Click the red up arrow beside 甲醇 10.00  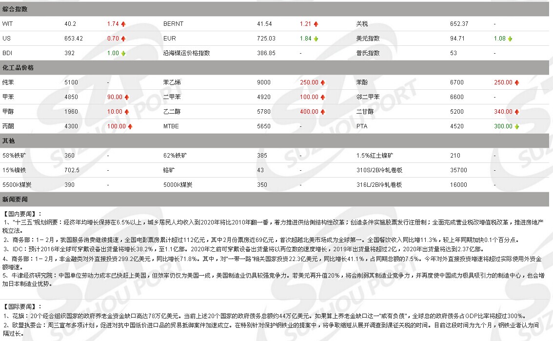127,112
